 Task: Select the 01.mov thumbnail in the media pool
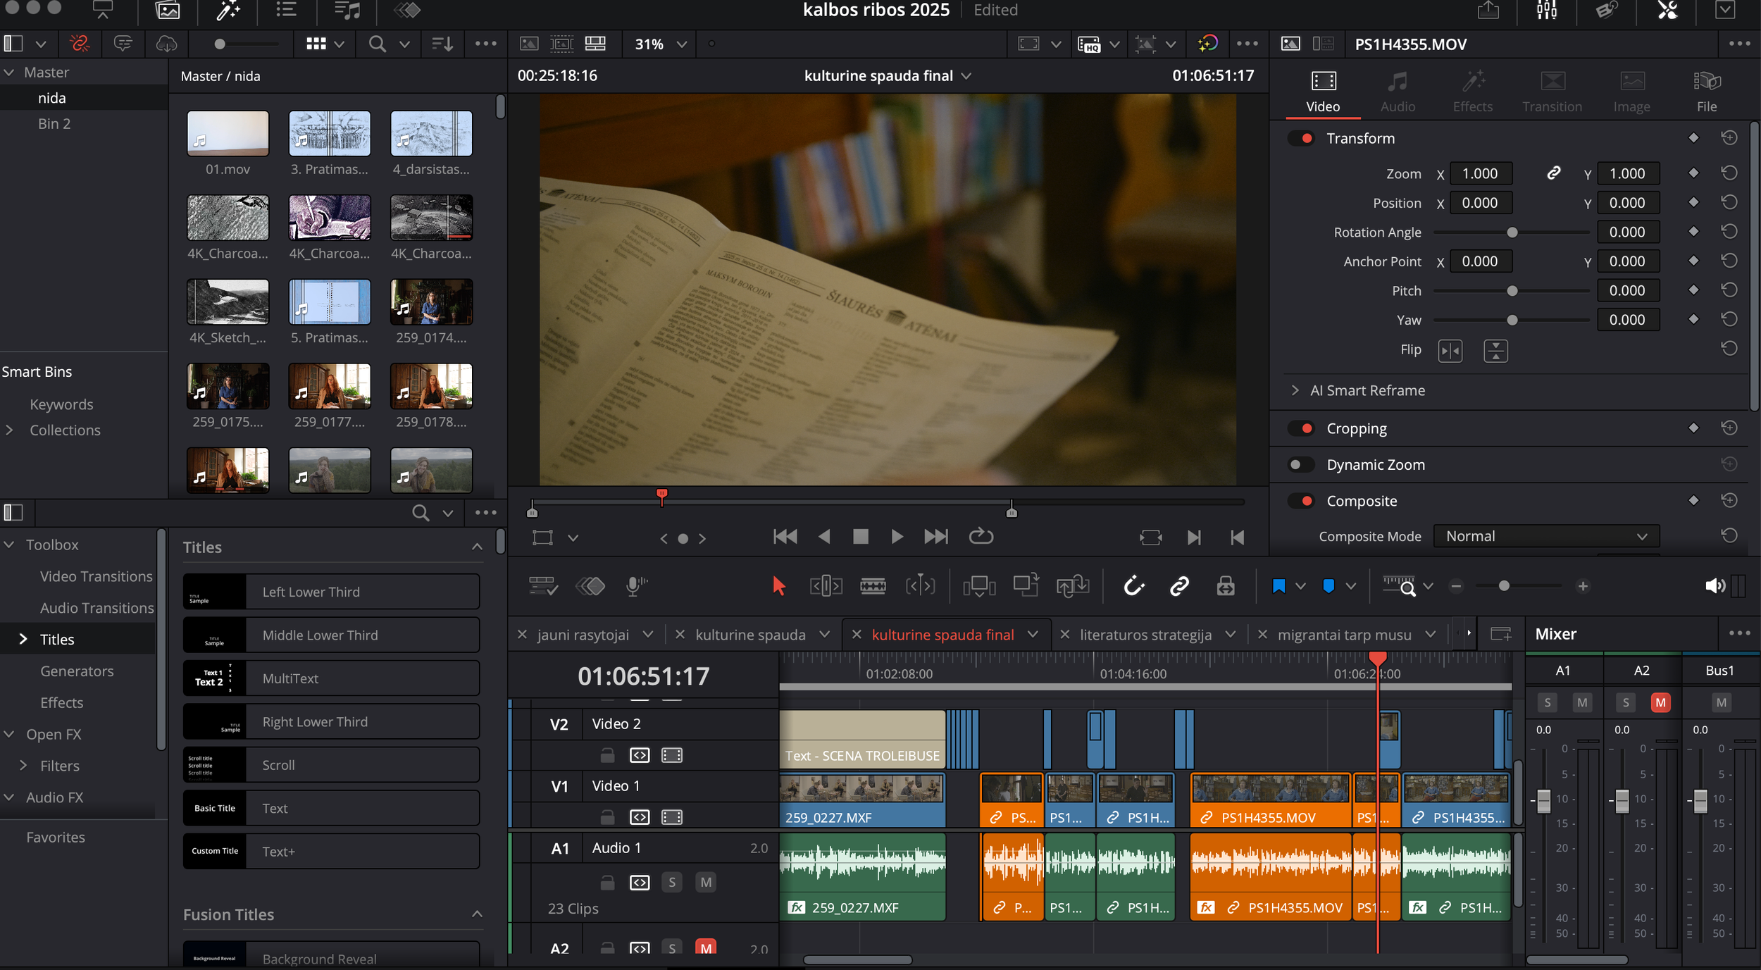[x=227, y=134]
